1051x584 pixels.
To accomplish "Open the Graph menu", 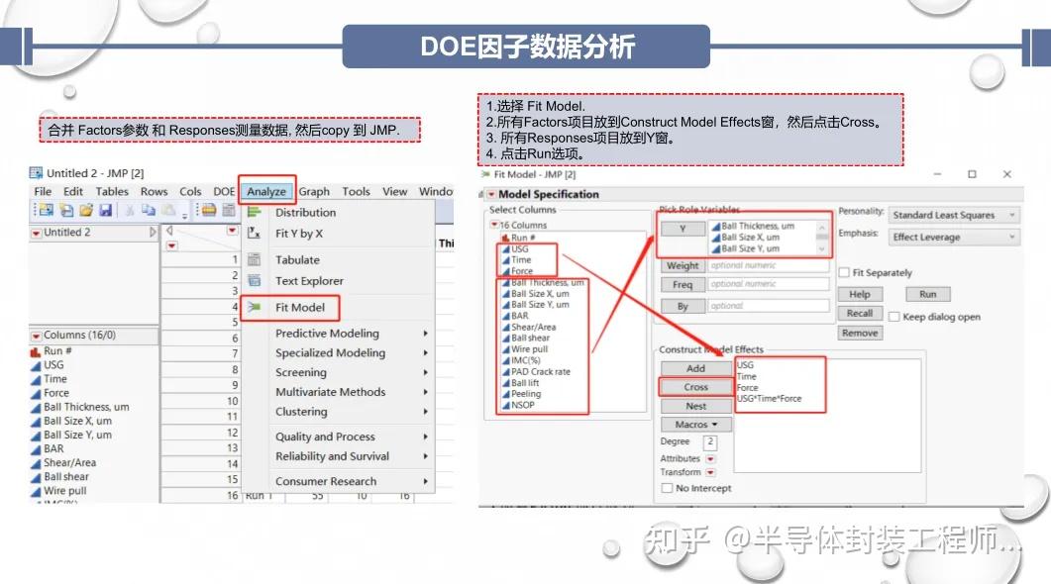I will (315, 191).
